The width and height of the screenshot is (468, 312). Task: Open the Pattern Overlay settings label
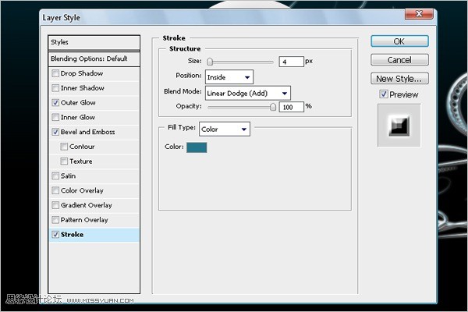[84, 220]
